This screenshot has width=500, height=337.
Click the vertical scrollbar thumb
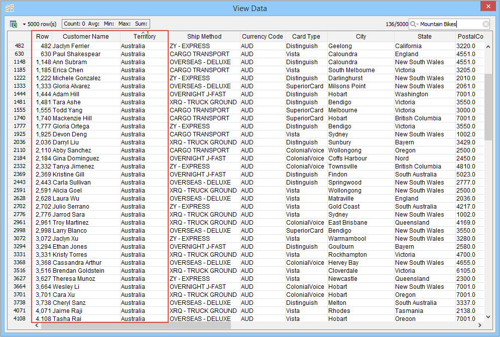point(488,107)
